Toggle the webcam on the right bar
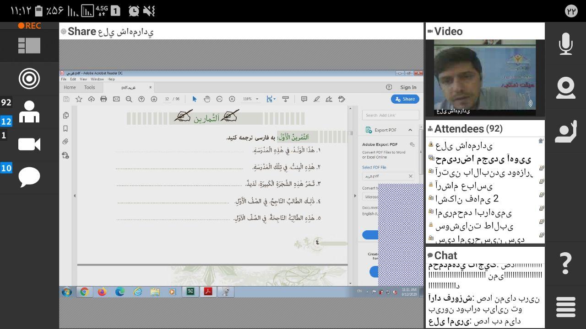586x329 pixels. point(566,88)
